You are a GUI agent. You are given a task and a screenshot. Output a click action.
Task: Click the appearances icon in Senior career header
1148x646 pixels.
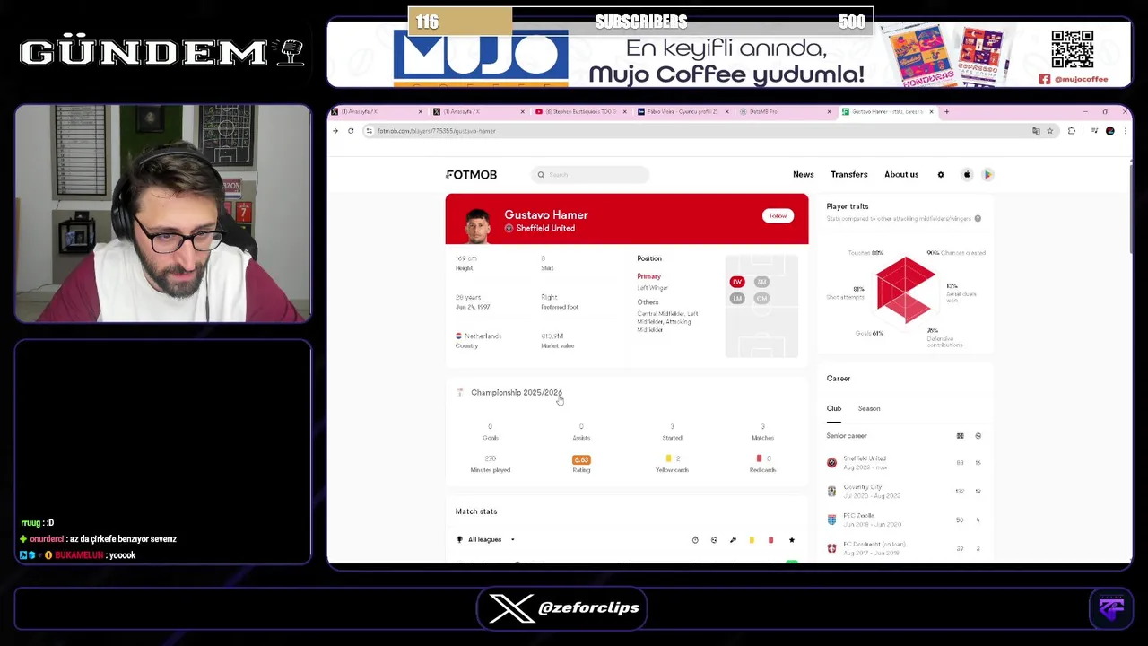960,436
